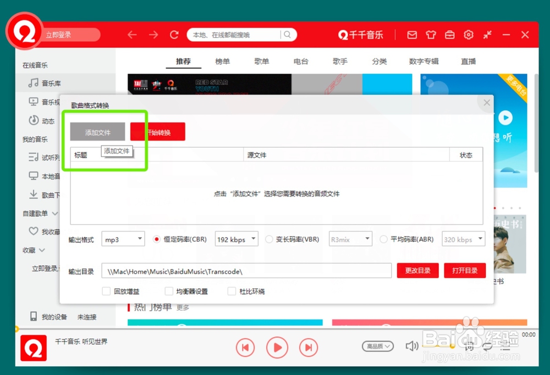Click the output directory path field

[246, 271]
